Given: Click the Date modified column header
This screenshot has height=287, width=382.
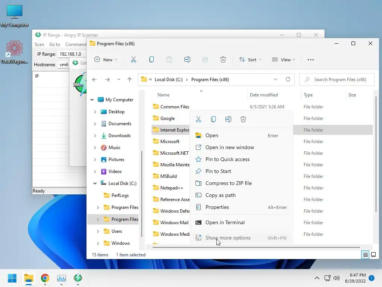Looking at the screenshot, I should [264, 95].
